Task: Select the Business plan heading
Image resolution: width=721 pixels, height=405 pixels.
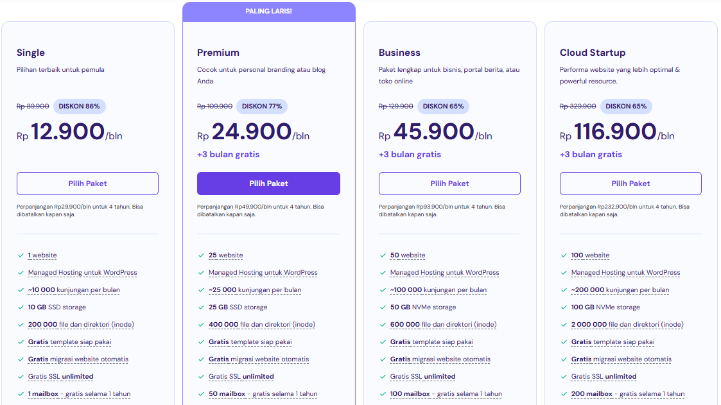Action: [399, 52]
